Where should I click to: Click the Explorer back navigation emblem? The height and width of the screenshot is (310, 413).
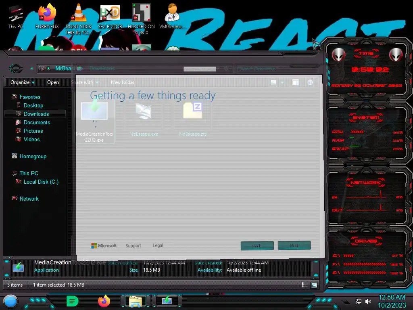[x=16, y=69]
